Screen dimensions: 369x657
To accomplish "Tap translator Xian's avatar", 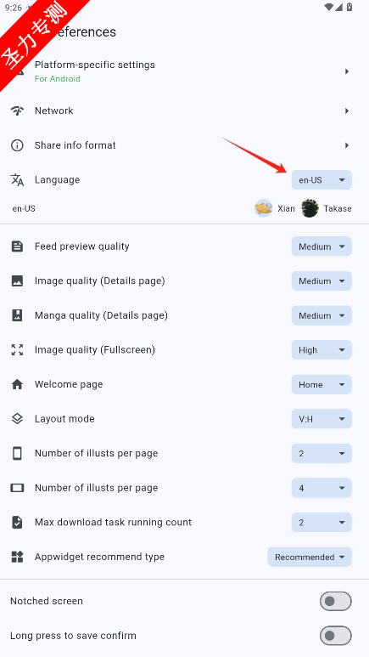I will [x=264, y=208].
